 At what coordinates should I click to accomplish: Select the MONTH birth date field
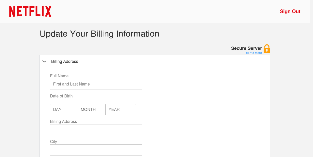tap(89, 109)
